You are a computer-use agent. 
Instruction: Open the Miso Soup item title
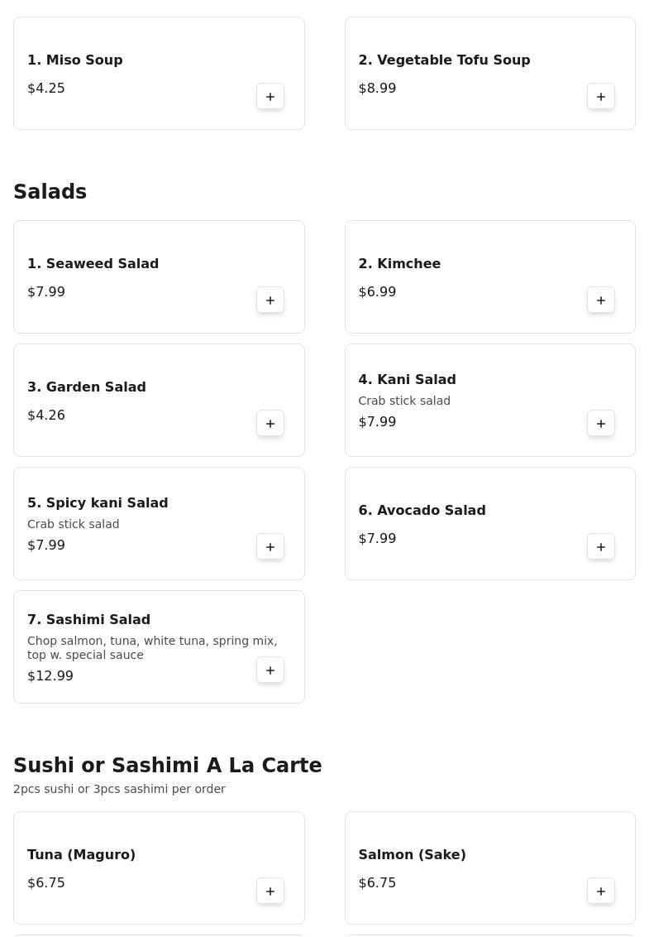pos(75,60)
